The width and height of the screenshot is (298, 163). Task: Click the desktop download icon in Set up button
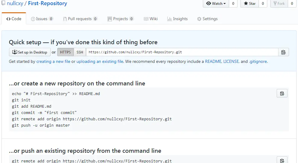15,52
